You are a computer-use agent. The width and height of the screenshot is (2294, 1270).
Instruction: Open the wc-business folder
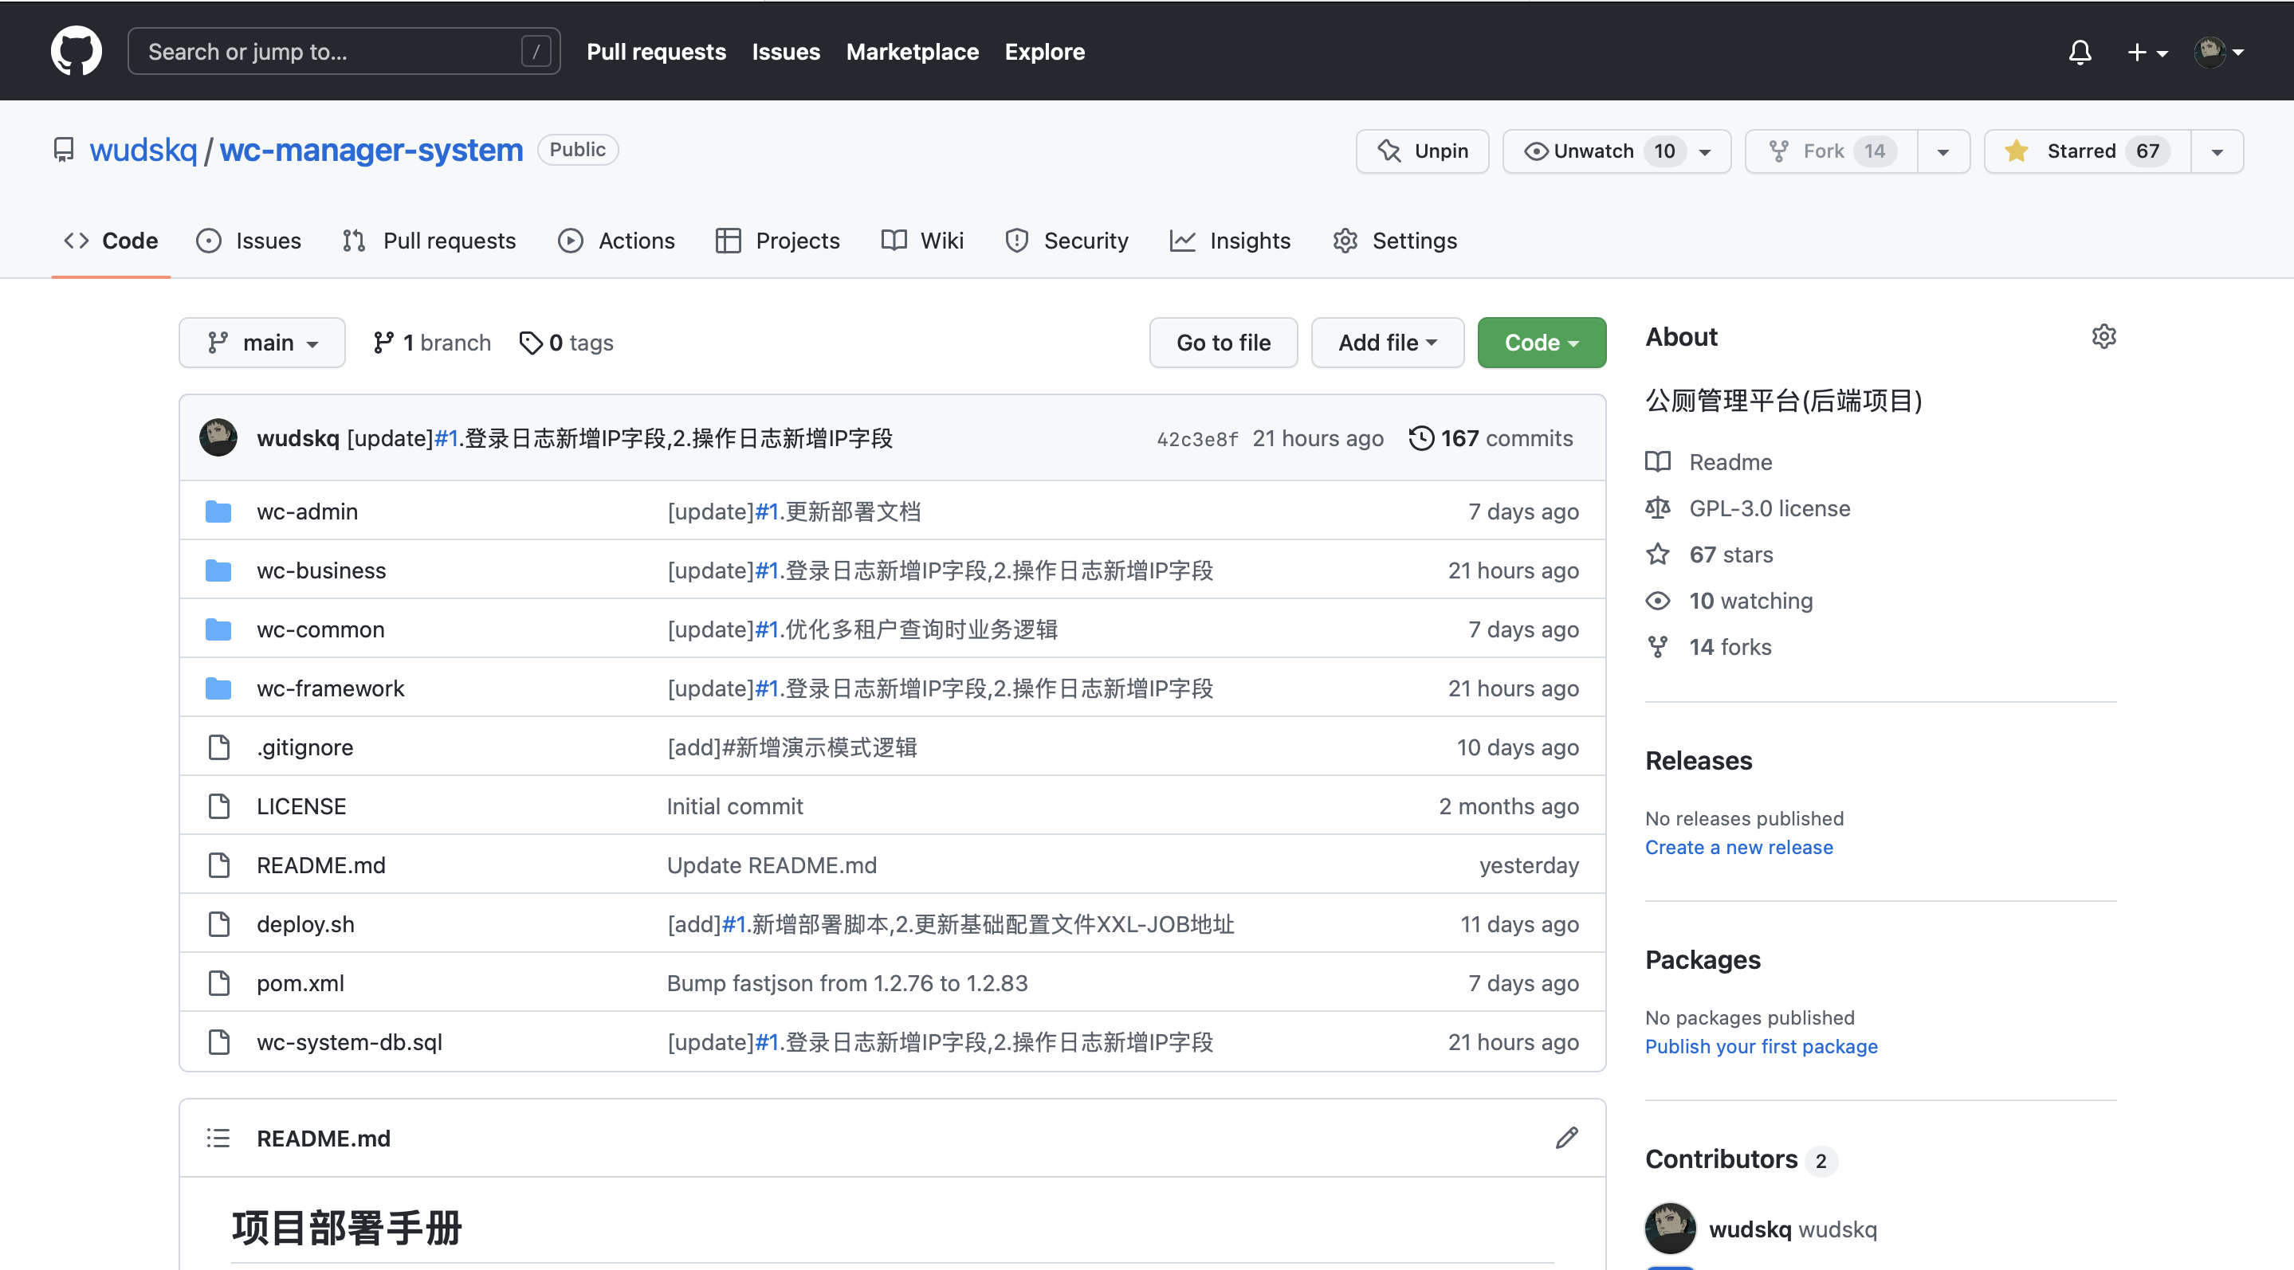(x=320, y=570)
